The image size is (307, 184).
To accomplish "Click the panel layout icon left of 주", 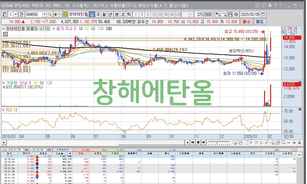I will 4,14.
